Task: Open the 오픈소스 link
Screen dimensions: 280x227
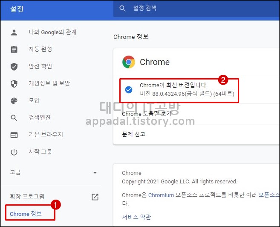Action: point(269,195)
